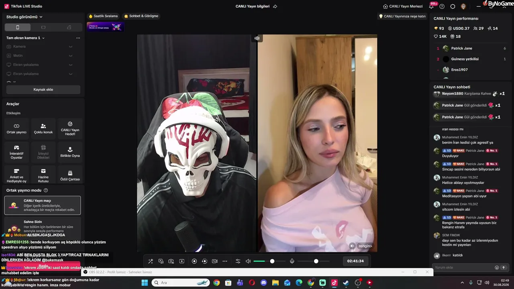The image size is (514, 289).
Task: Open more options in bottom control bar
Action: pyautogui.click(x=225, y=261)
